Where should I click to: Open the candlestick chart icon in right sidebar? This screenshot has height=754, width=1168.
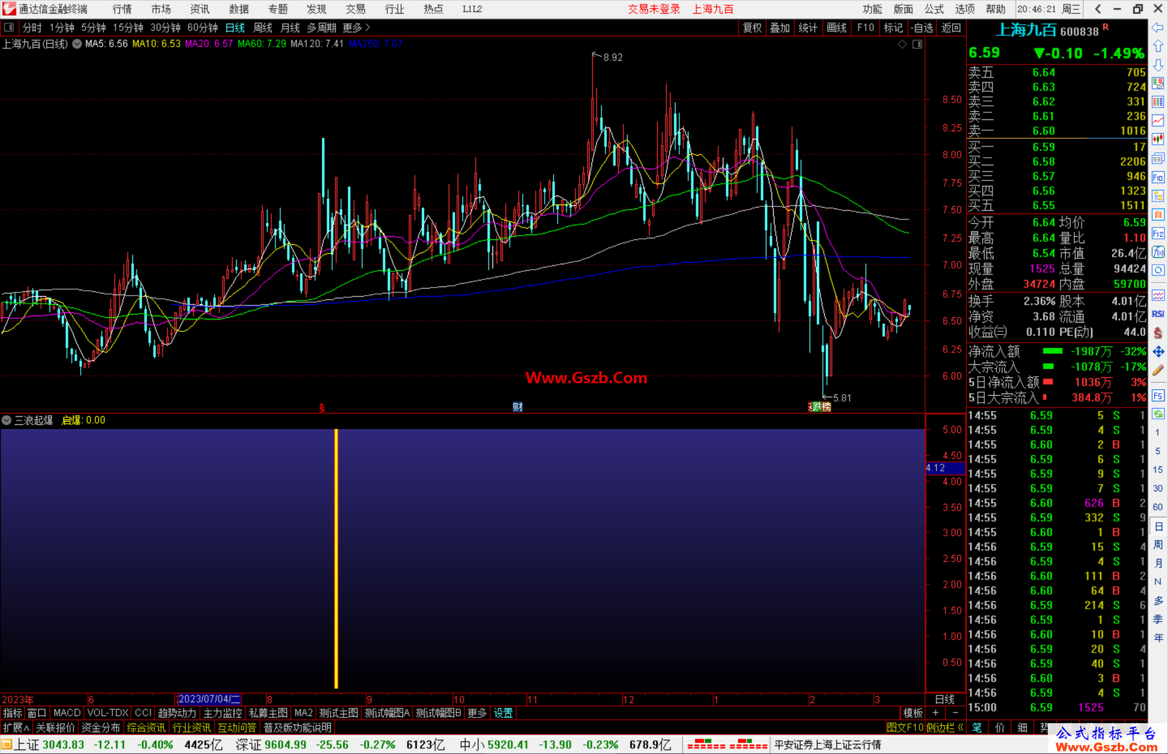pos(1158,139)
